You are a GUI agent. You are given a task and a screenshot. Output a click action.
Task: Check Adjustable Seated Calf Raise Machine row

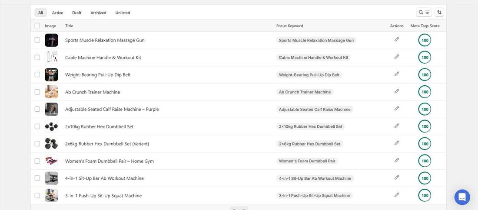pyautogui.click(x=37, y=109)
